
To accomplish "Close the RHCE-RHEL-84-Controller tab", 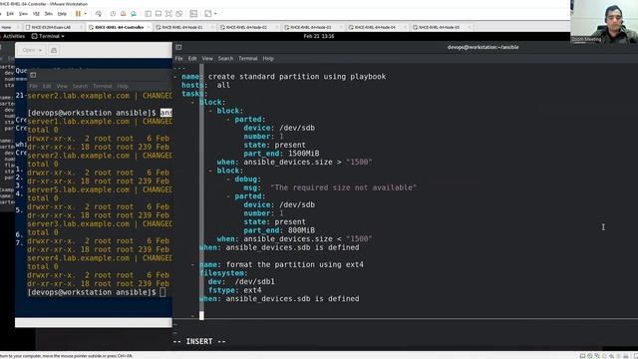I will click(x=149, y=27).
